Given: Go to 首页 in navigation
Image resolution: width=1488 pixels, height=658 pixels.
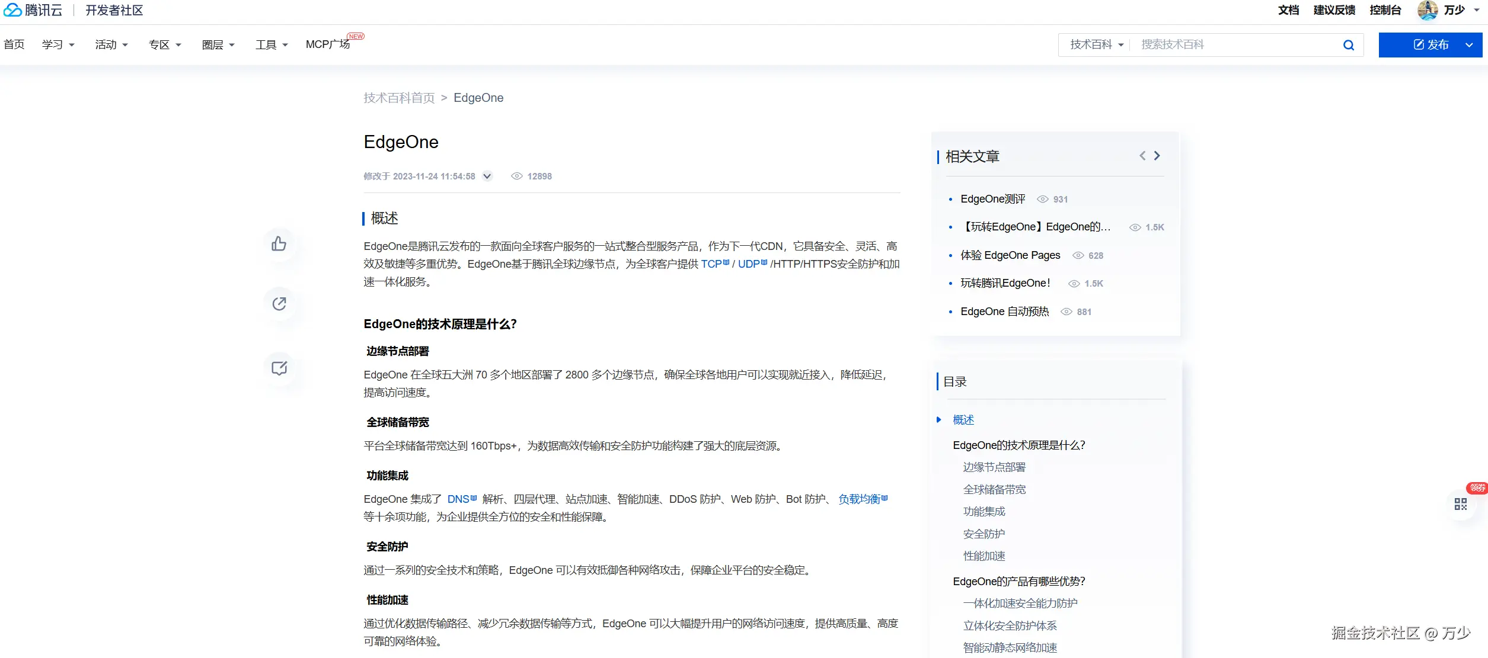Looking at the screenshot, I should tap(14, 45).
